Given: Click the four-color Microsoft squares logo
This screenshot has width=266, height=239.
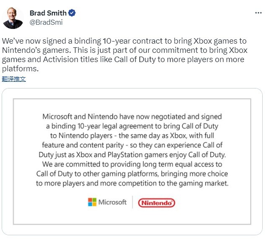Looking at the screenshot, I should 92,202.
